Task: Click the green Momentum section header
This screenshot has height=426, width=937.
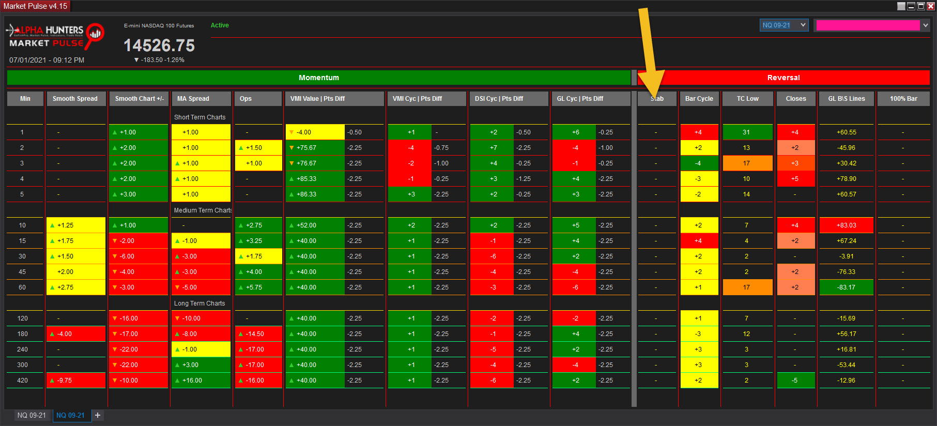Action: 319,78
